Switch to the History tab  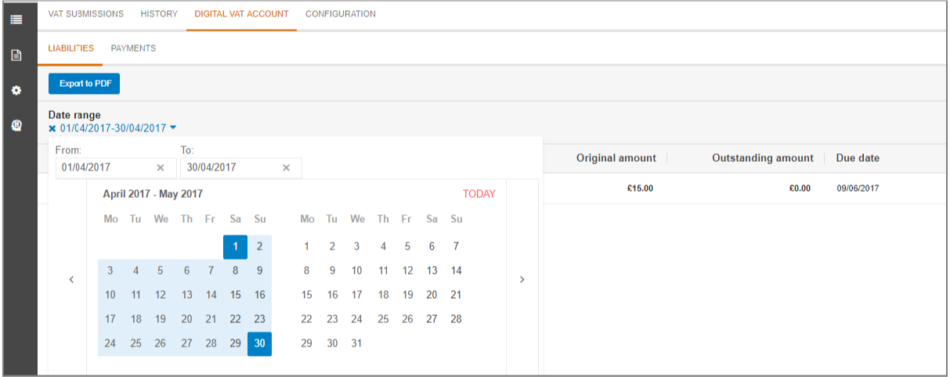click(x=159, y=14)
